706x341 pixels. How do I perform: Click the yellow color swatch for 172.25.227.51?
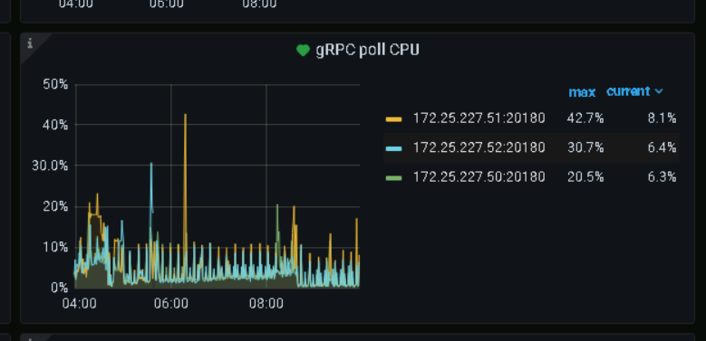point(394,119)
